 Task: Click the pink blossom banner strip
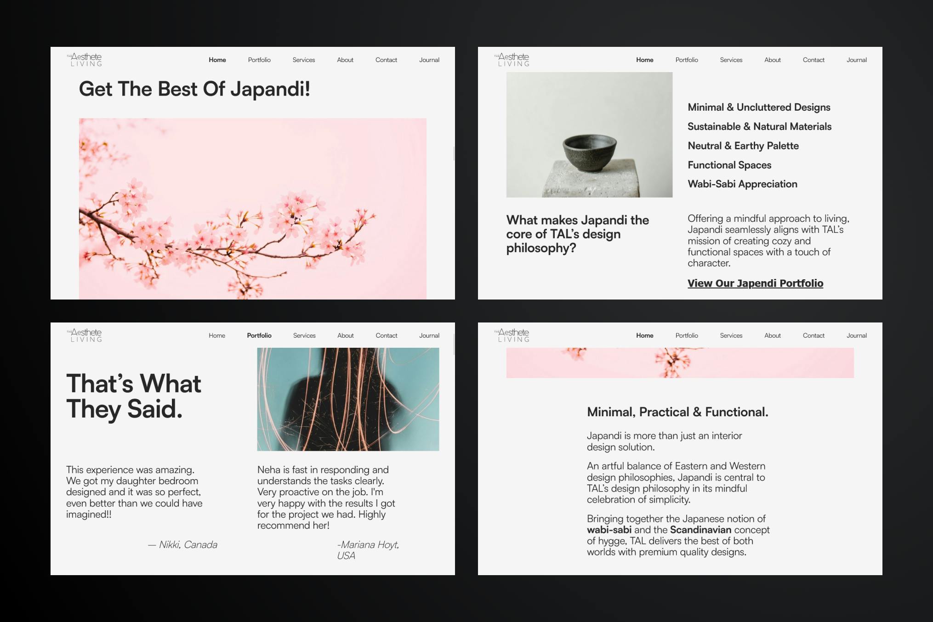click(x=680, y=362)
